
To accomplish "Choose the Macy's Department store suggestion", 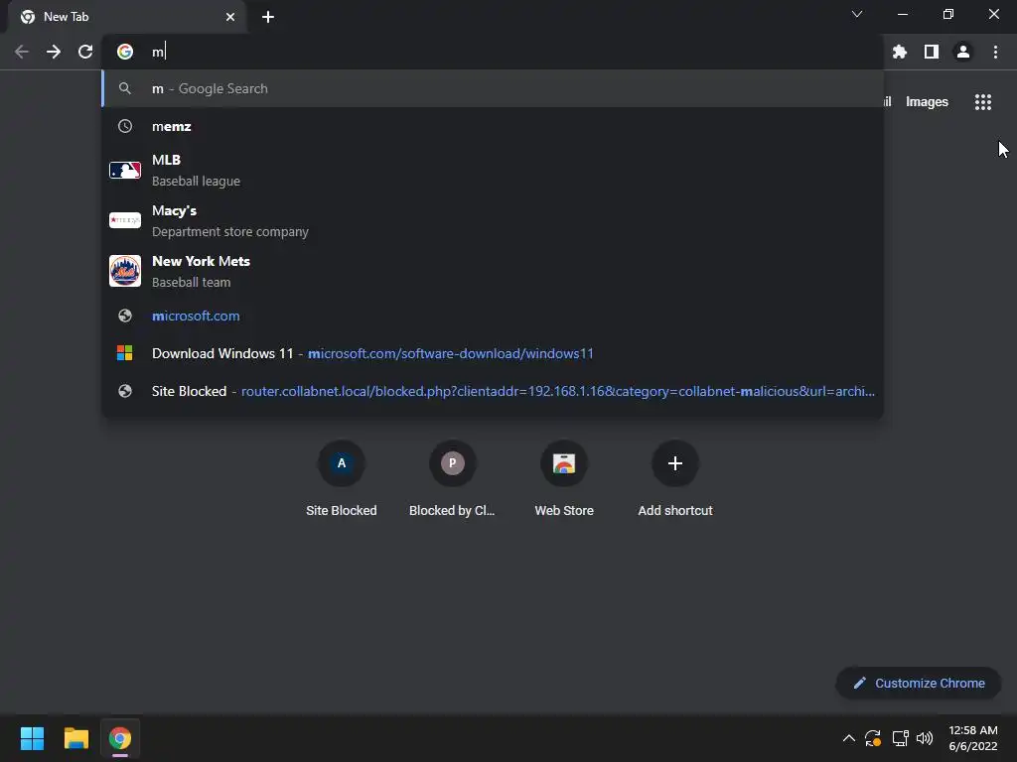I will pyautogui.click(x=493, y=220).
